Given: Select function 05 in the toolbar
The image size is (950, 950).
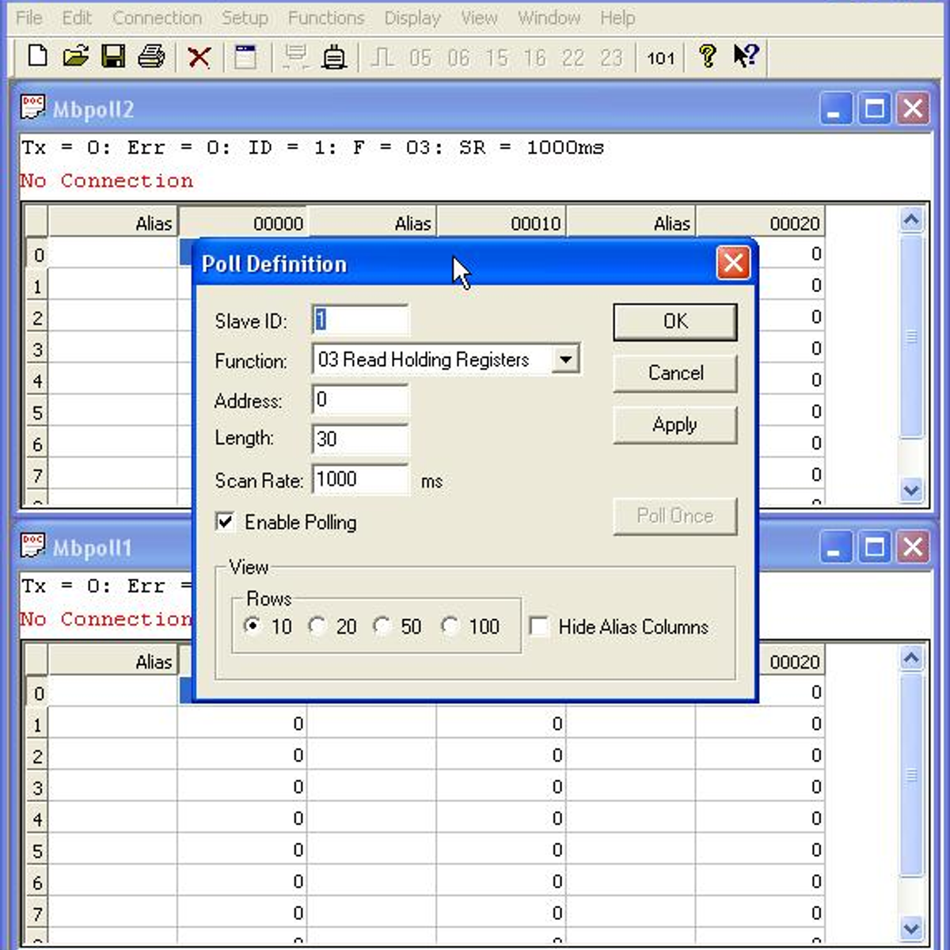Looking at the screenshot, I should [420, 58].
